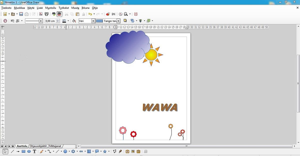Click the Undo button
Viewport: 300px width, 156px height.
coord(90,14)
